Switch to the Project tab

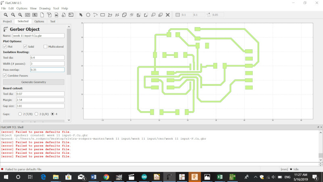(7, 21)
